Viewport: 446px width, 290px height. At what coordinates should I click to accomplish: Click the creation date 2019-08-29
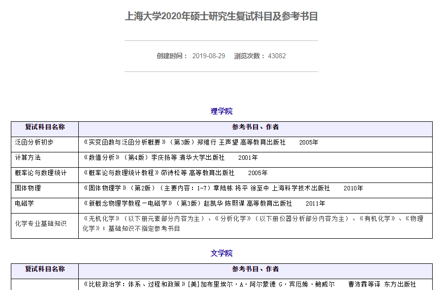pos(208,56)
